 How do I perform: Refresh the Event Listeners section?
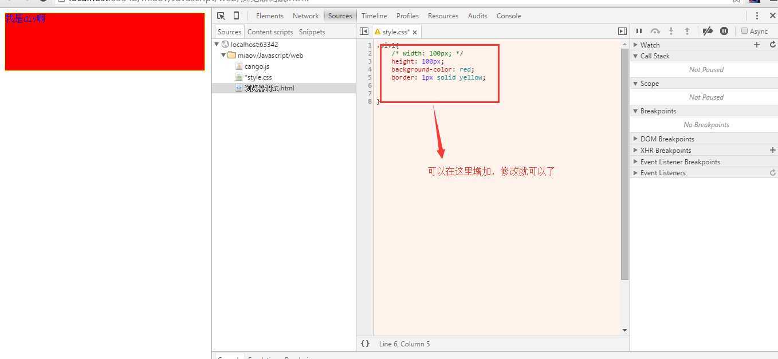(x=773, y=172)
